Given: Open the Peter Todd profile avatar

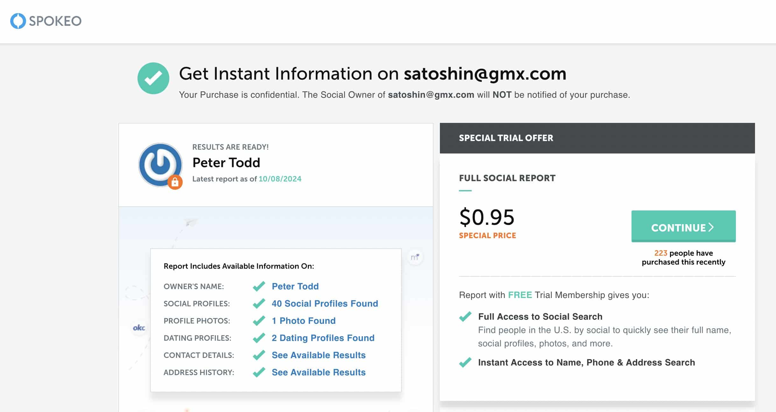Looking at the screenshot, I should [x=160, y=164].
